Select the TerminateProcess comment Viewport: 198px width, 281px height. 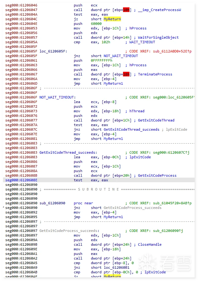(x=155, y=74)
